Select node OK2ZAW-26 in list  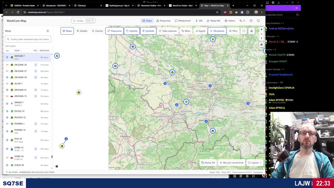[27, 65]
